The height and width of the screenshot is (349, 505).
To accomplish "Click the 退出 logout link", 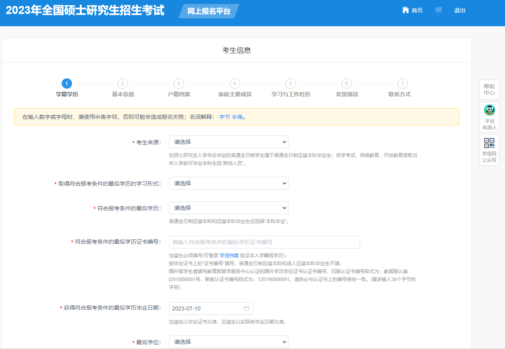I will pyautogui.click(x=460, y=10).
